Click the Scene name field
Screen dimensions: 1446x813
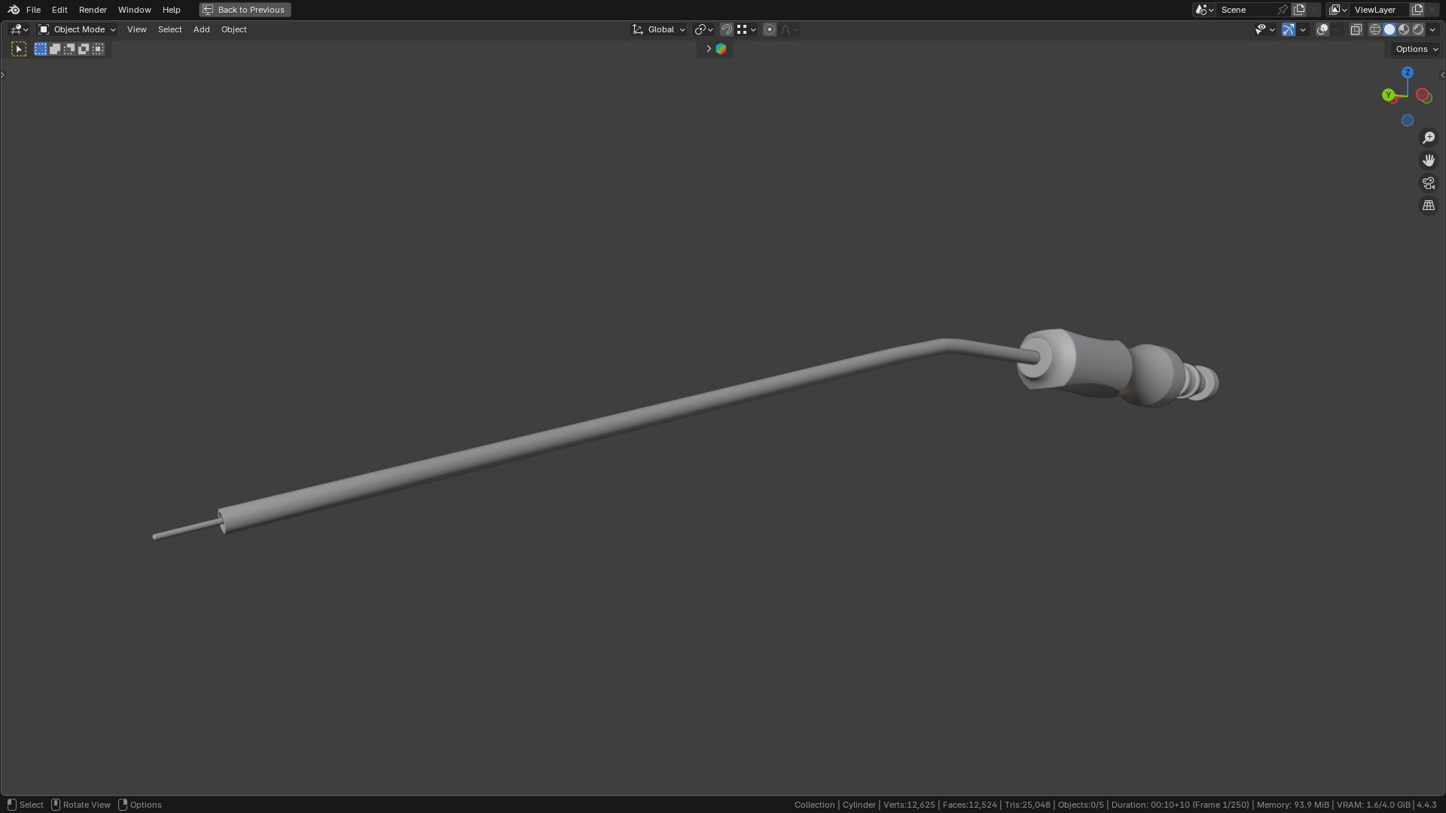pyautogui.click(x=1246, y=10)
